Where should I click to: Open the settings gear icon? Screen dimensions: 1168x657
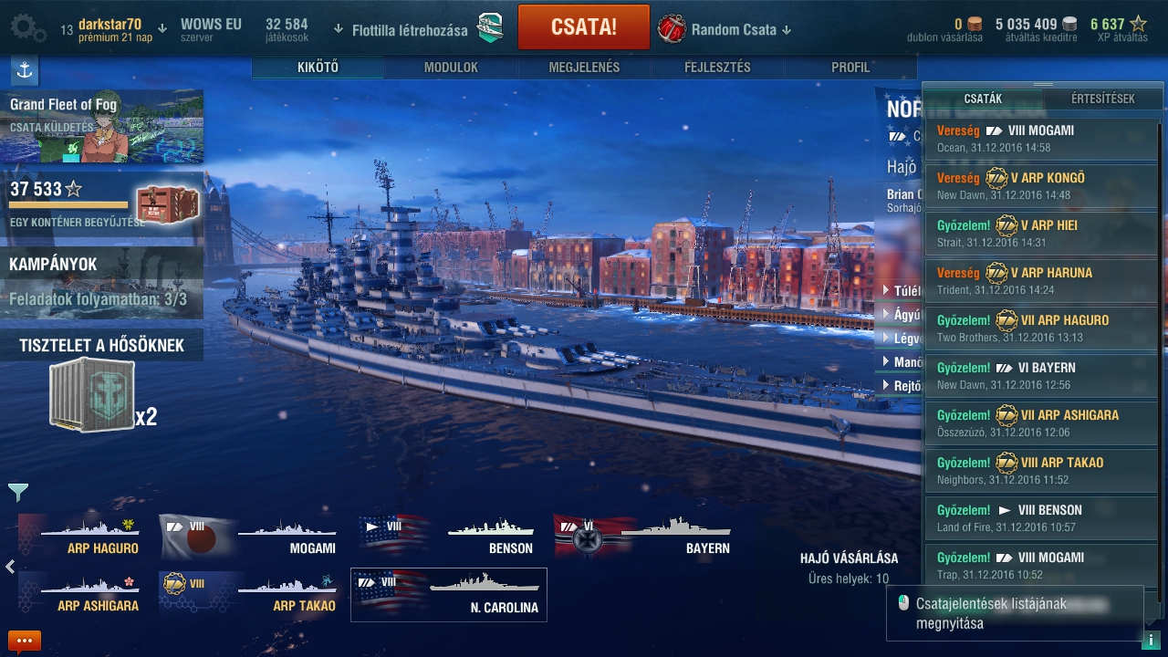[x=28, y=28]
